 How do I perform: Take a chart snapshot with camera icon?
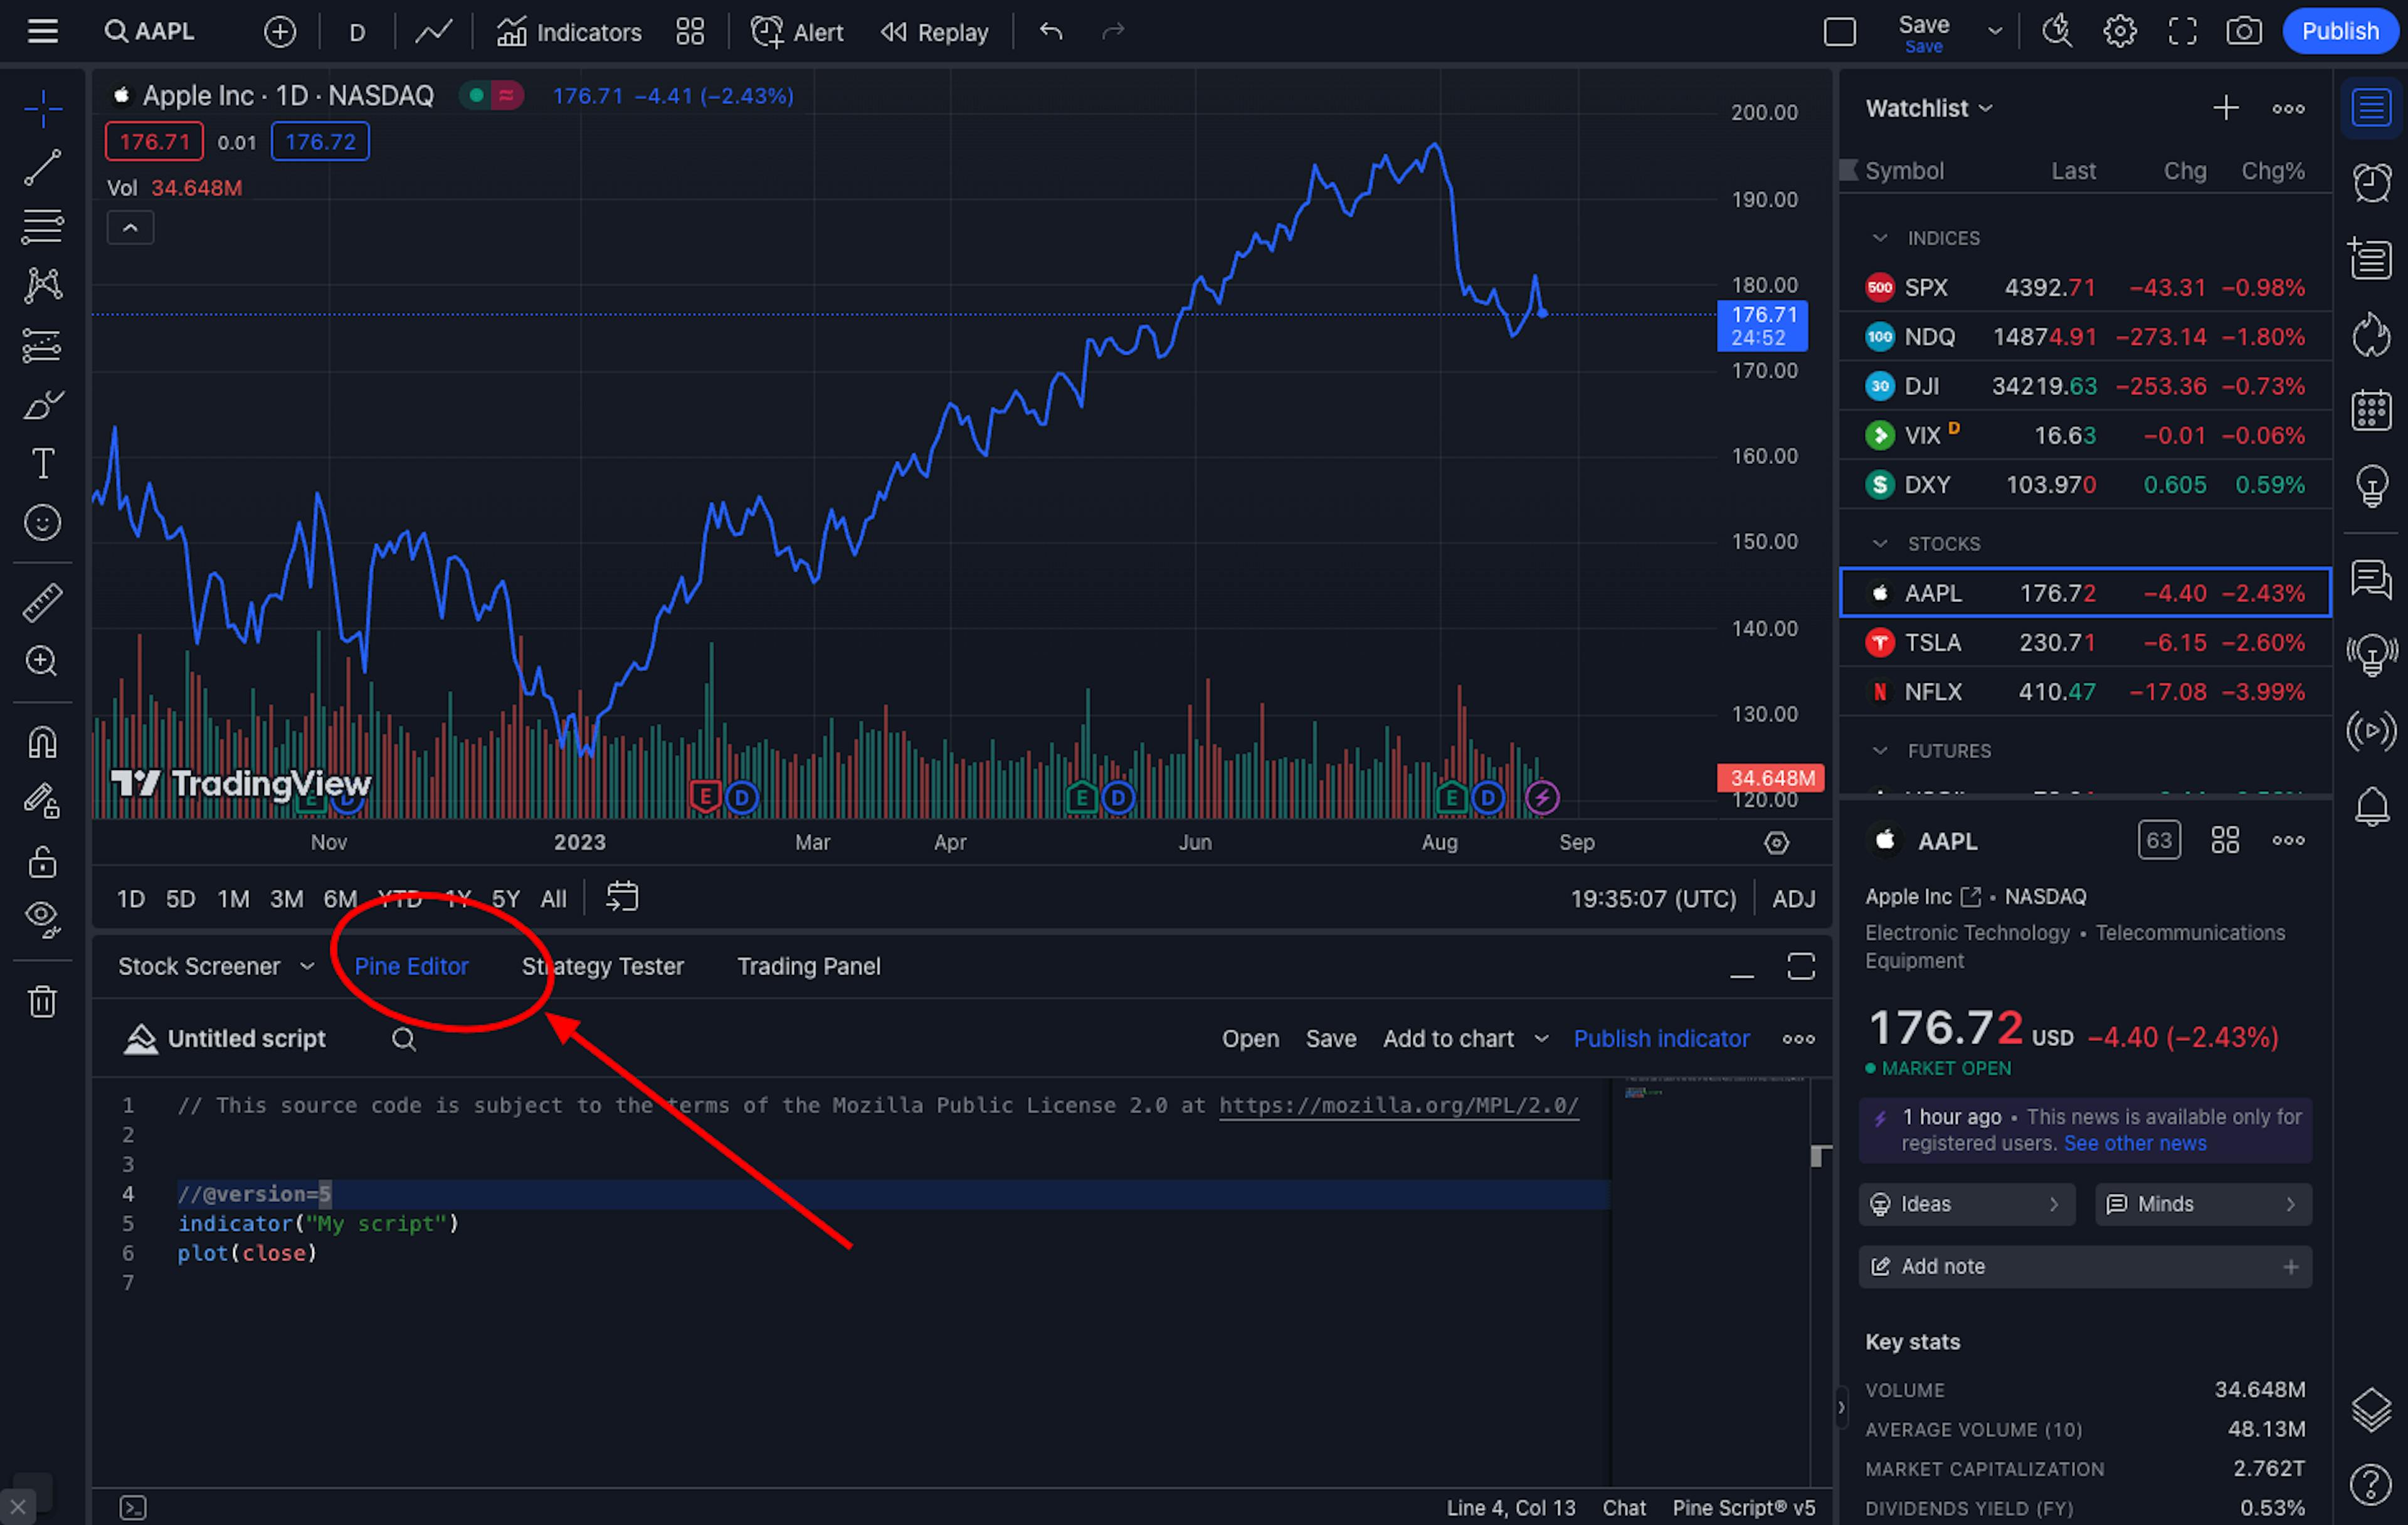pos(2243,32)
